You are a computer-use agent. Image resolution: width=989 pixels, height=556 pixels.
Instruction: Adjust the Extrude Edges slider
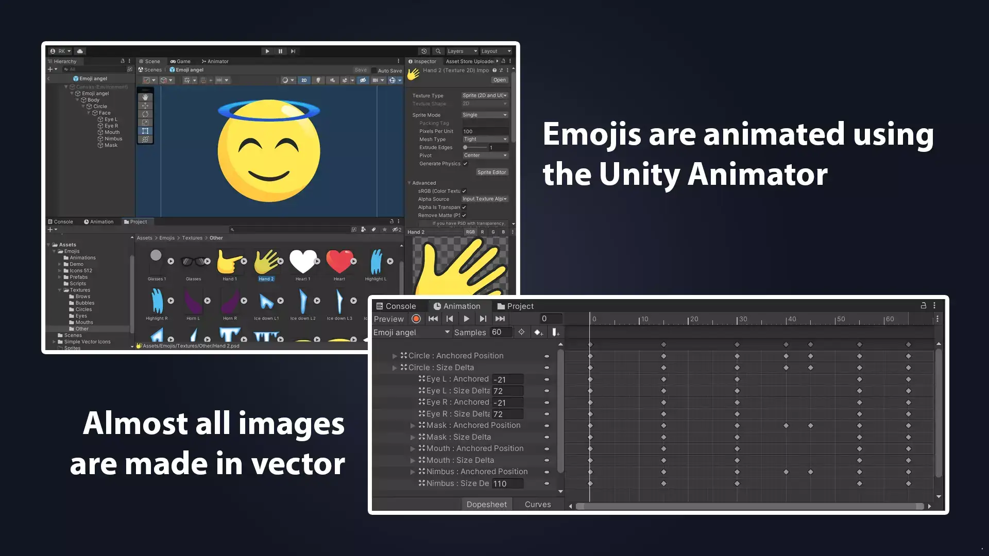[x=474, y=148]
